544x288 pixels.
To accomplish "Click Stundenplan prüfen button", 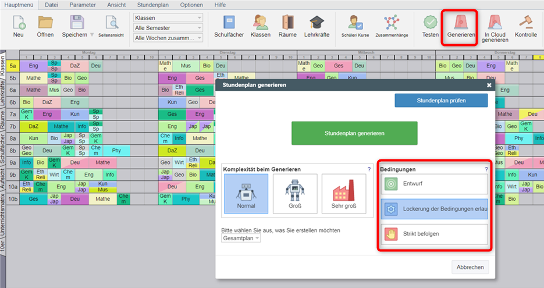I will (x=441, y=101).
